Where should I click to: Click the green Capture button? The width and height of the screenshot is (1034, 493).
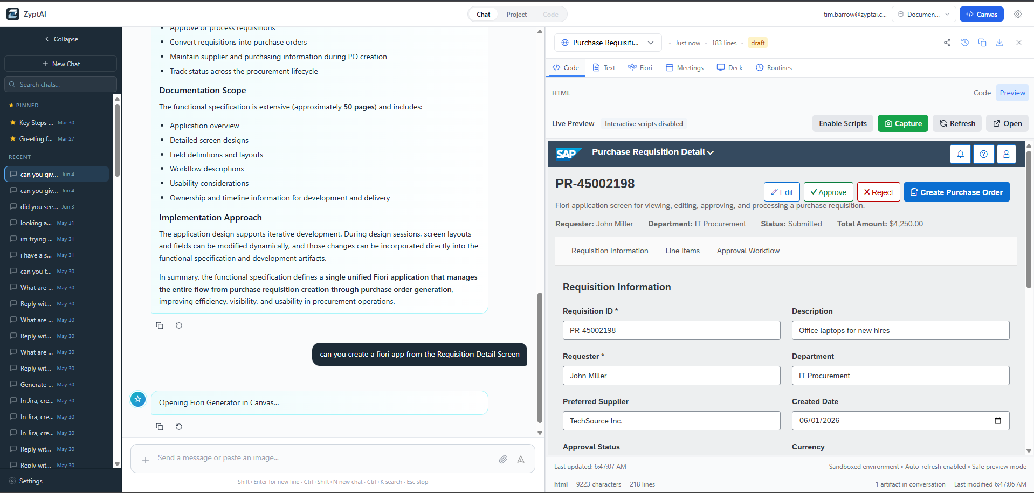click(903, 123)
